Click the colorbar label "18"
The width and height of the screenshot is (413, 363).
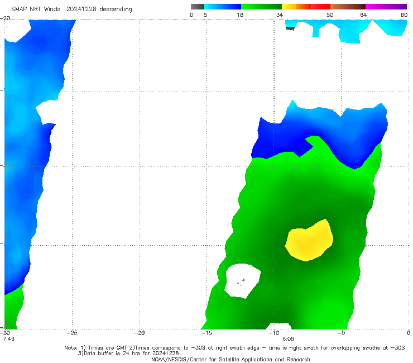(240, 15)
